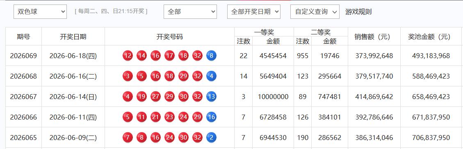Select the 期号 column header
This screenshot has height=149, width=463.
(24, 36)
